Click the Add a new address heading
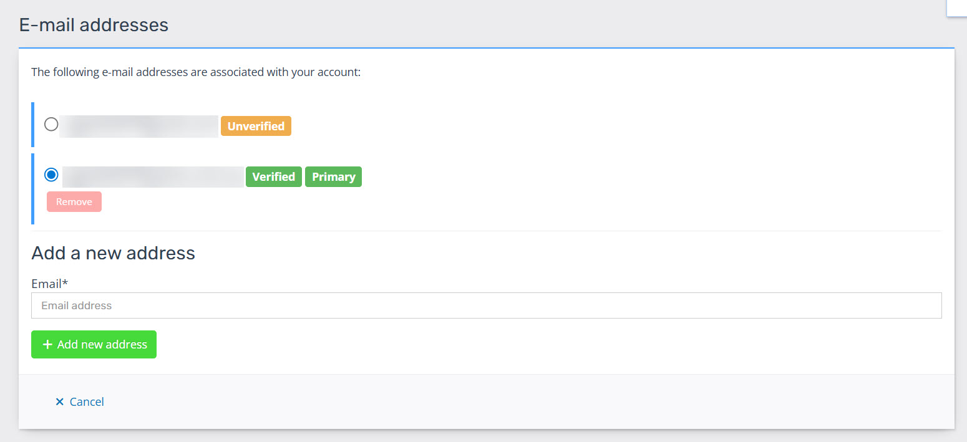967x442 pixels. click(x=113, y=253)
